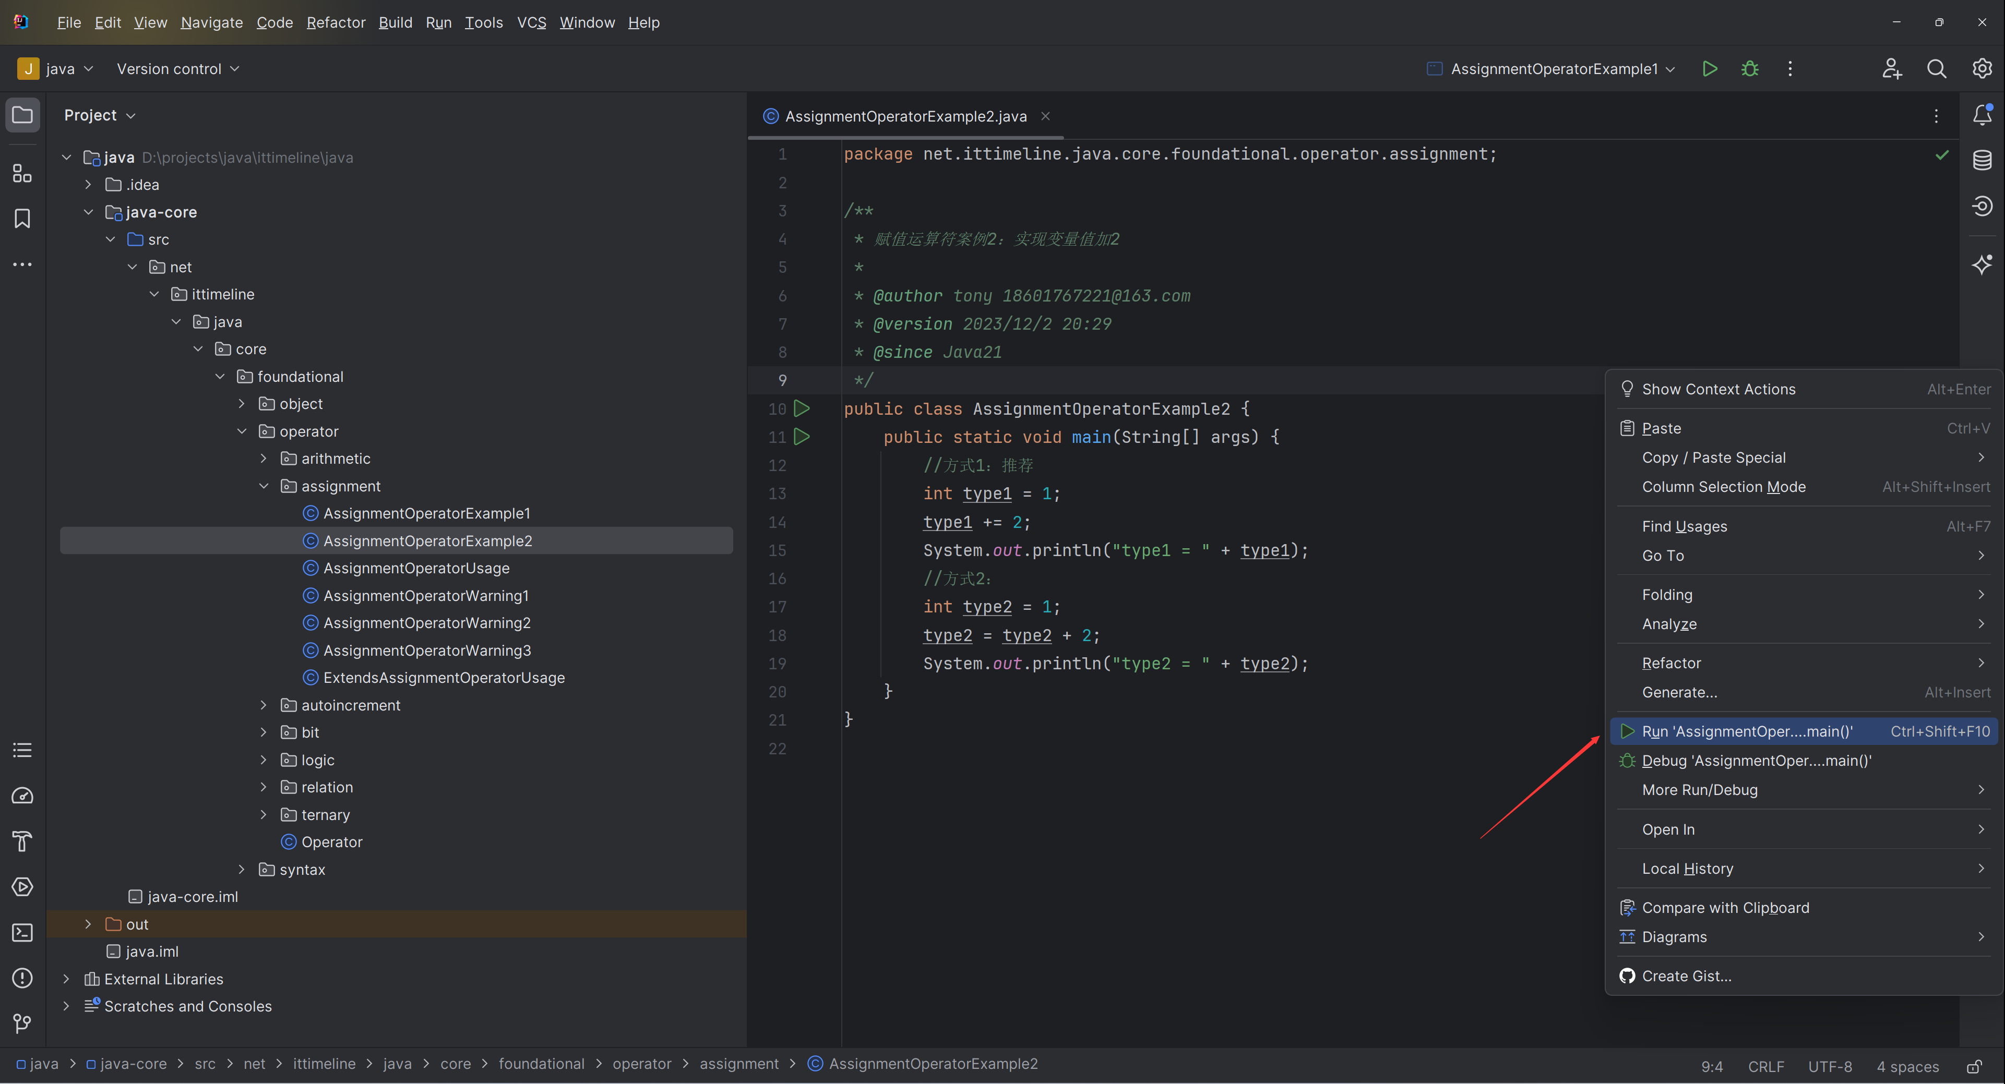Open the Build menu
This screenshot has height=1084, width=2005.
click(x=396, y=22)
